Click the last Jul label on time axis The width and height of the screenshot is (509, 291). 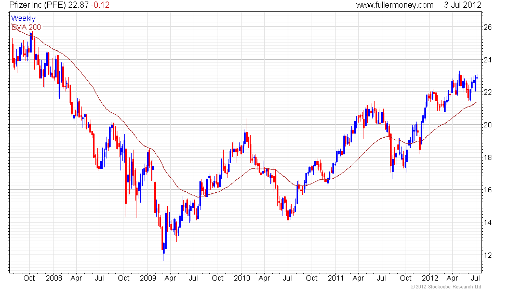(x=476, y=278)
